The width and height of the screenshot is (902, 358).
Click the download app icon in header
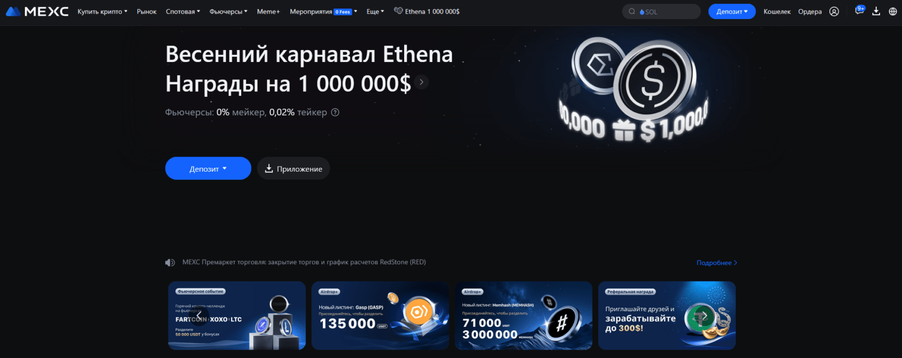tap(876, 11)
